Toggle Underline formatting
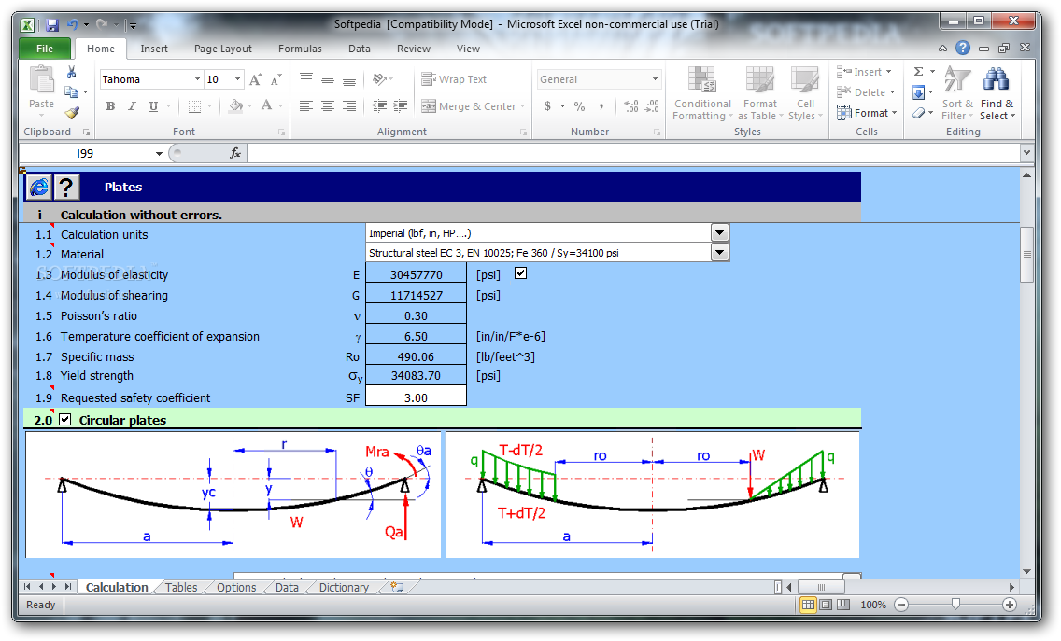 pos(153,106)
